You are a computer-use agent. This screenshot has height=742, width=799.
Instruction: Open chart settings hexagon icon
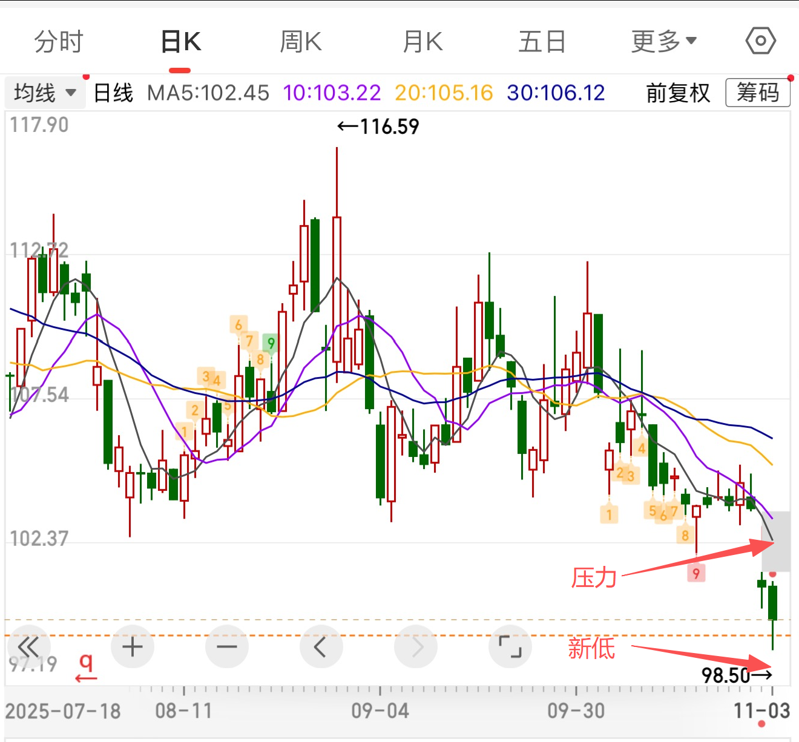(x=760, y=41)
